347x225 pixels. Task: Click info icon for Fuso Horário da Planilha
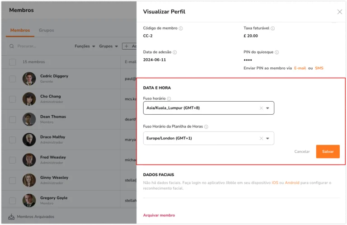point(206,127)
